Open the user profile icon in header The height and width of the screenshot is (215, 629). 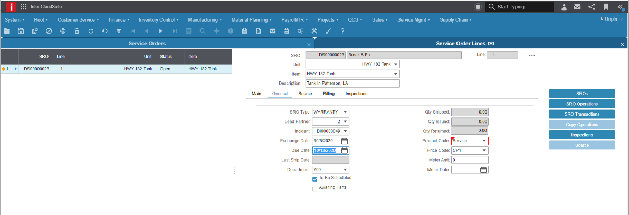pyautogui.click(x=564, y=7)
